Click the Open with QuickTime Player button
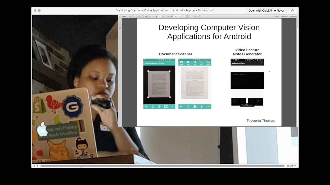Screen dimensions: 330x185 (266, 11)
